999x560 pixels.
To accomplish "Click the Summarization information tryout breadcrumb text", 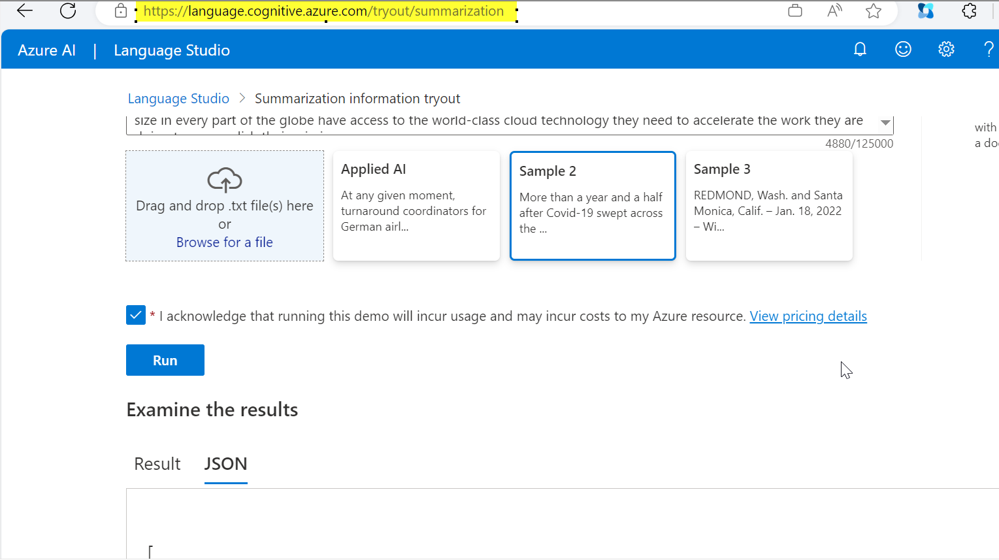I will coord(357,99).
